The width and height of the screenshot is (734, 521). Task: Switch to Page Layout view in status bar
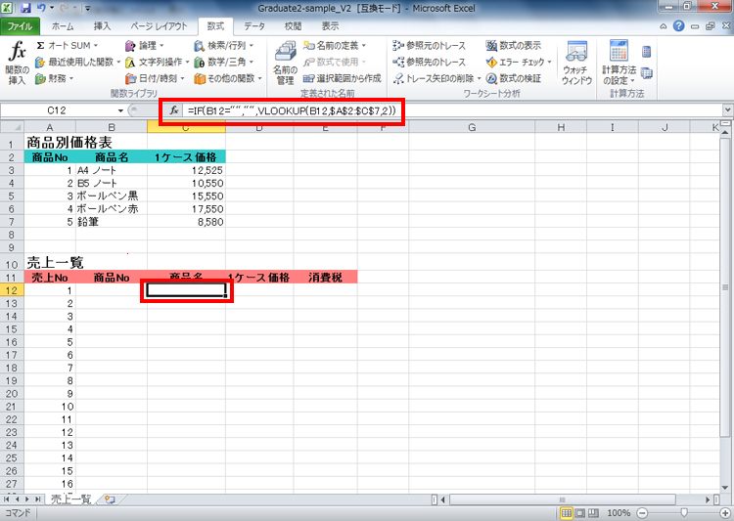pyautogui.click(x=580, y=513)
